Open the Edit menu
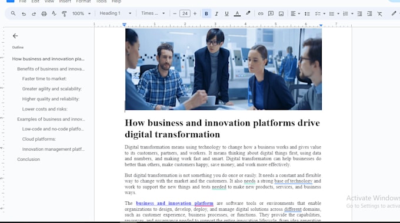 tap(35, 1)
